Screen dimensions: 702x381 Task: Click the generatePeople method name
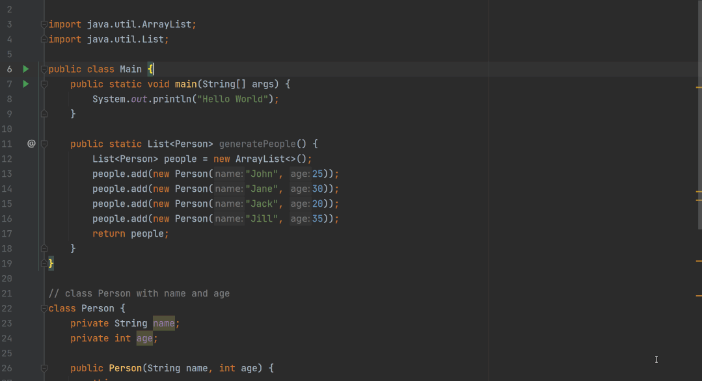click(257, 144)
